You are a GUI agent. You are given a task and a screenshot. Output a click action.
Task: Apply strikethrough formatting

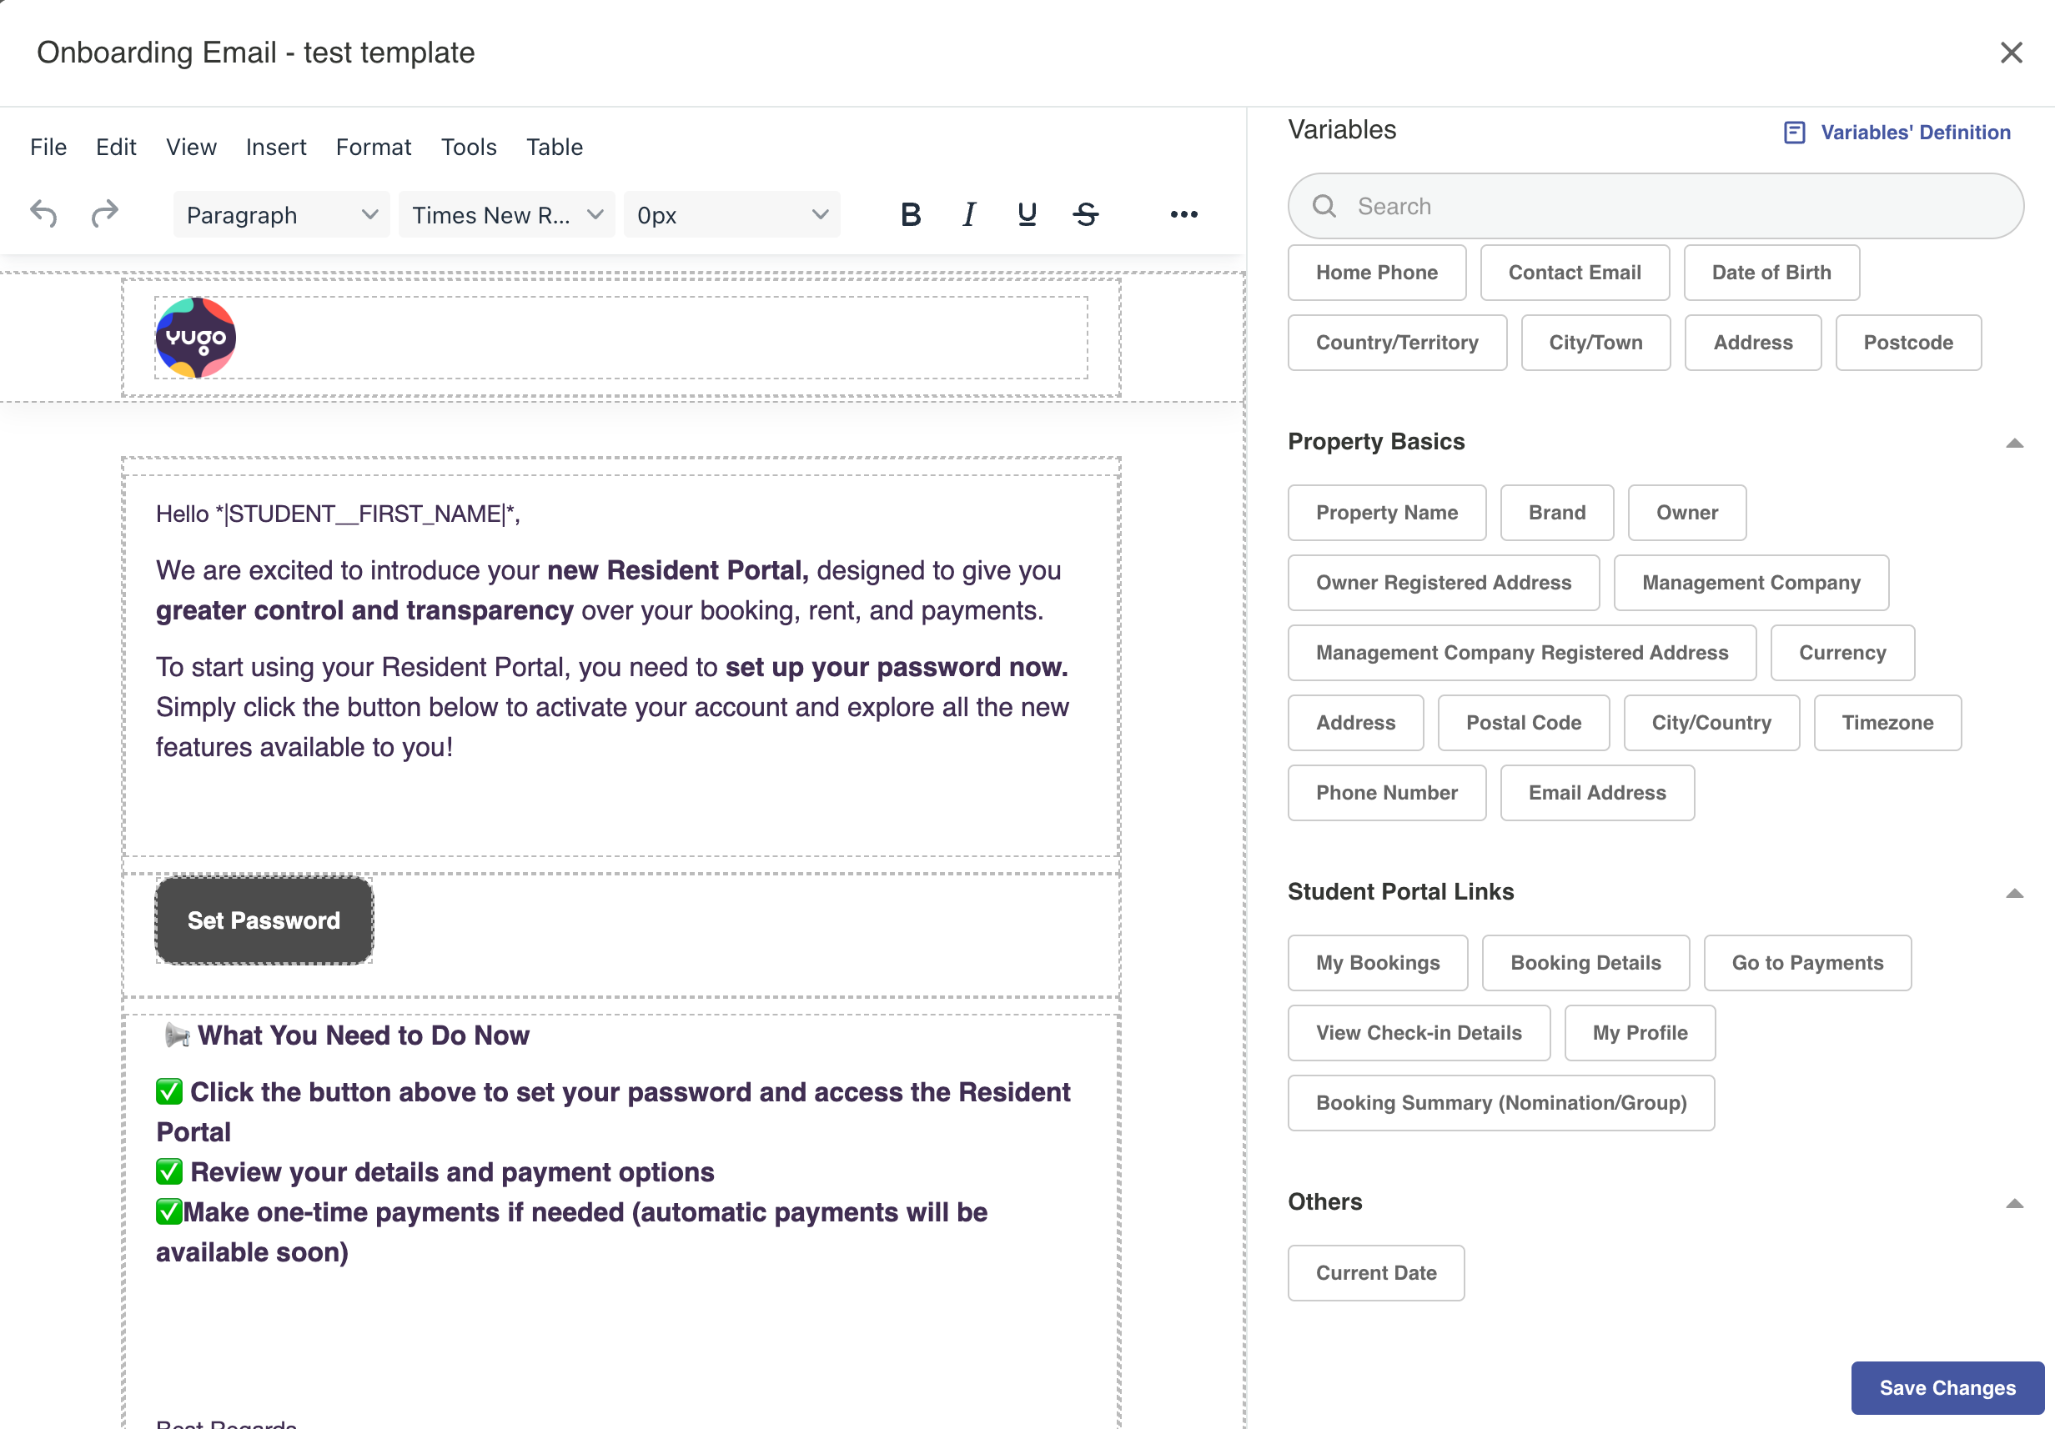[1086, 215]
